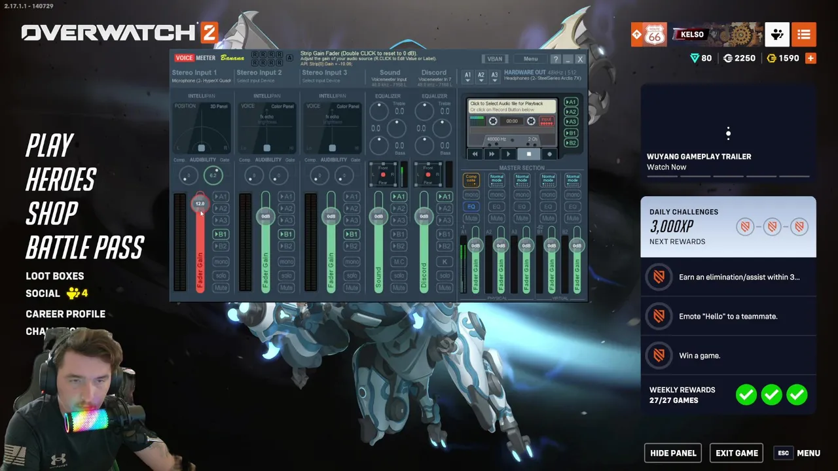The image size is (838, 471).
Task: Change A1 bus Comp cafe mode
Action: click(471, 179)
